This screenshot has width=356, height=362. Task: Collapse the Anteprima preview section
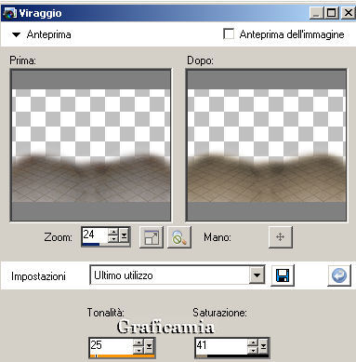click(16, 34)
